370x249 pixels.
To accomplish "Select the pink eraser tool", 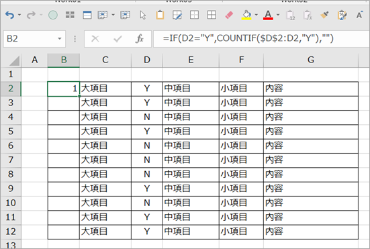I will click(229, 15).
